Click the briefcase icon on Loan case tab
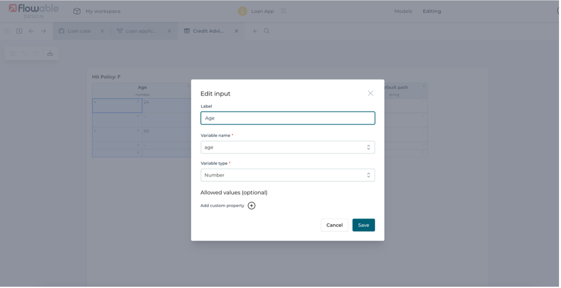Image resolution: width=561 pixels, height=288 pixels. point(61,30)
